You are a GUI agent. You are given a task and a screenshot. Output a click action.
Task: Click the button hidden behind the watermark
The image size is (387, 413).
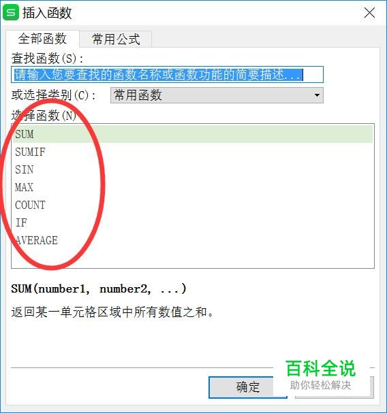point(335,387)
